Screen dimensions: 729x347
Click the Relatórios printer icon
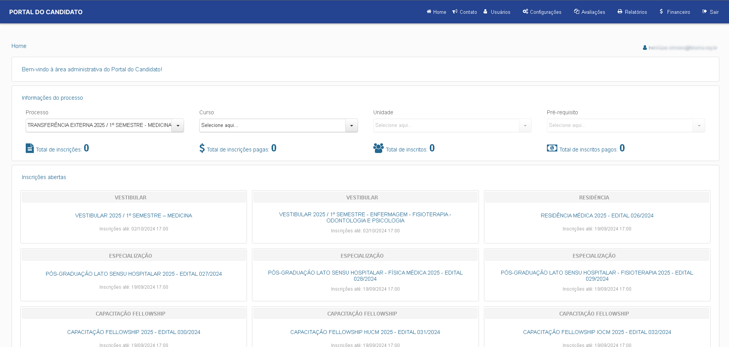click(620, 12)
